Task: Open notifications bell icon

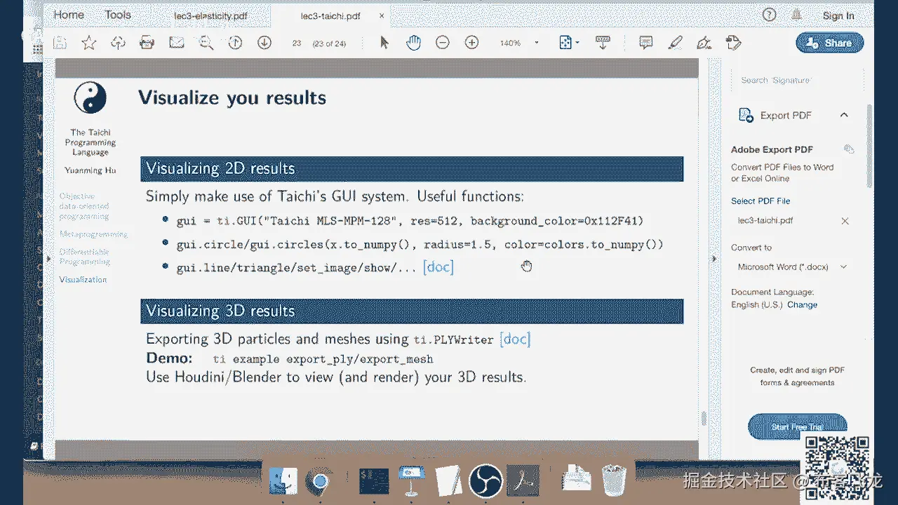Action: [x=797, y=15]
